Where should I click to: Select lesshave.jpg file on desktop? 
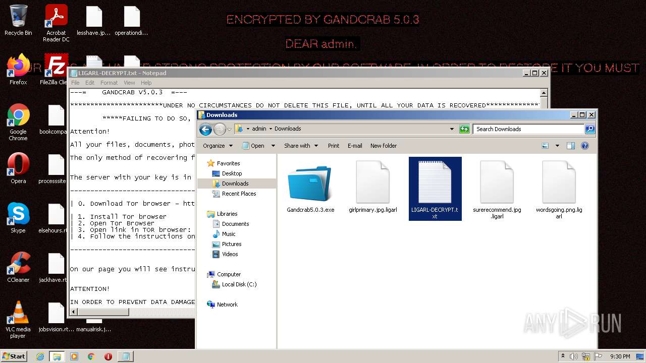click(x=94, y=21)
